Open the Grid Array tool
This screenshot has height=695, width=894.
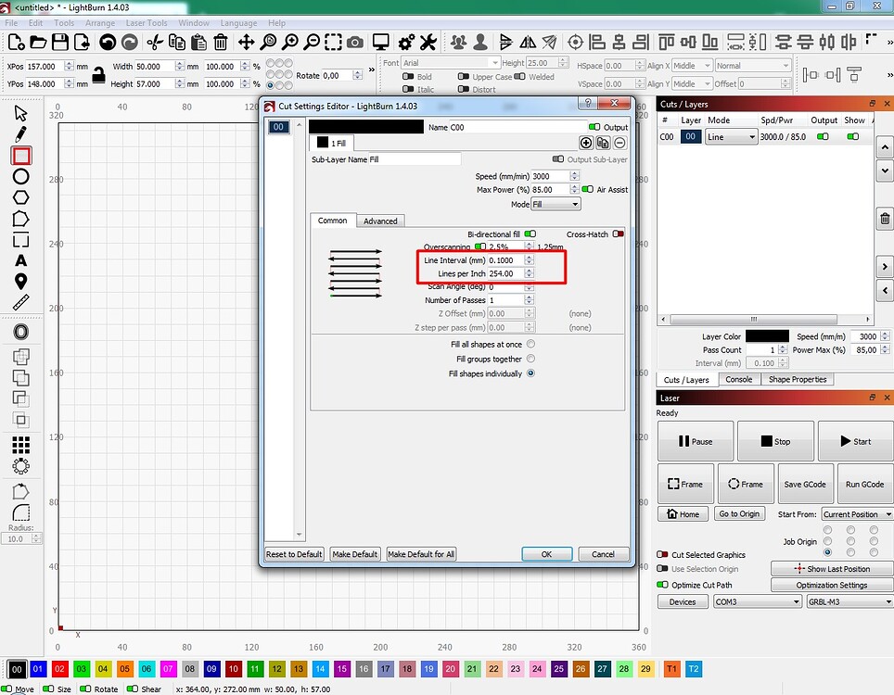point(21,445)
